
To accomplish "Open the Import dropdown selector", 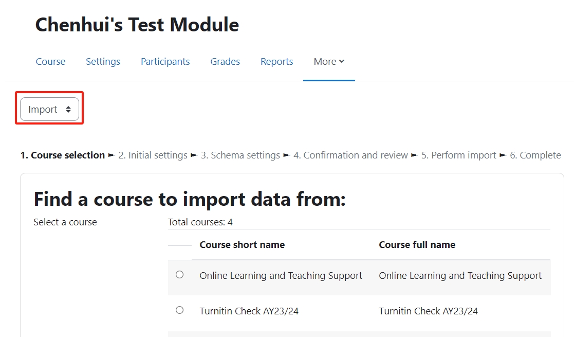I will pyautogui.click(x=49, y=109).
